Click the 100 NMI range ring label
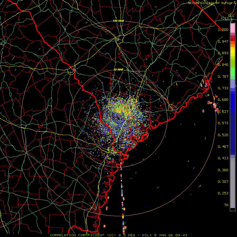The image size is (237, 237). [118, 21]
